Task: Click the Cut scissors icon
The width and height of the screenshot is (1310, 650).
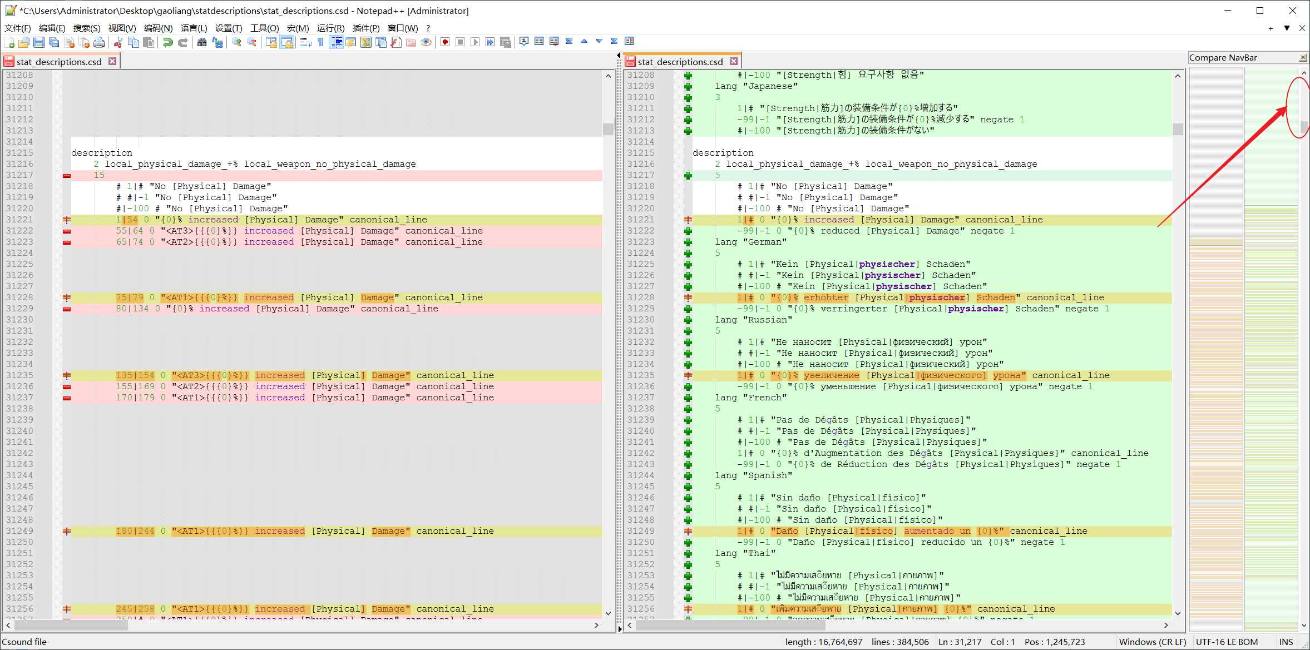Action: pyautogui.click(x=118, y=42)
